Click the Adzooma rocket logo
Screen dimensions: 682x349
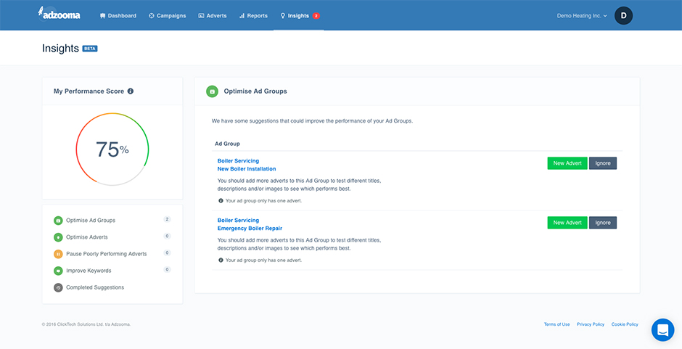[59, 15]
